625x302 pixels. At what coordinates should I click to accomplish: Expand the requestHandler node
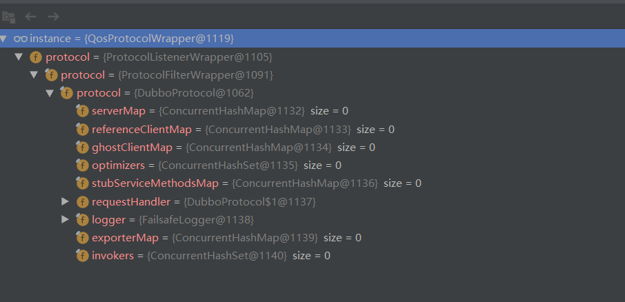pyautogui.click(x=66, y=201)
